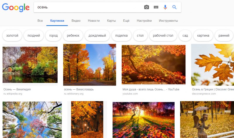Switch to the 'Видео' tab
The height and width of the screenshot is (138, 234).
point(76,21)
